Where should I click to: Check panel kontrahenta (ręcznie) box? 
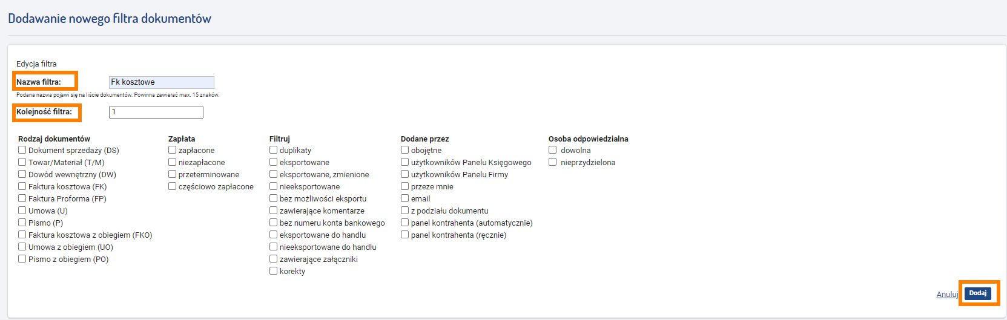point(405,235)
